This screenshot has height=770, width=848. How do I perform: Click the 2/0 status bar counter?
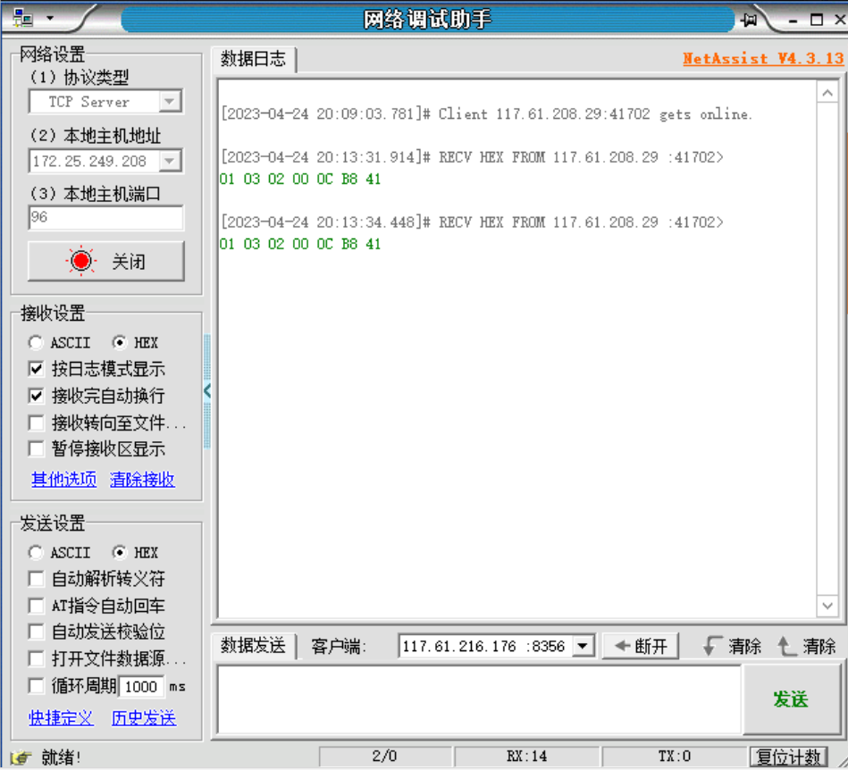(385, 757)
